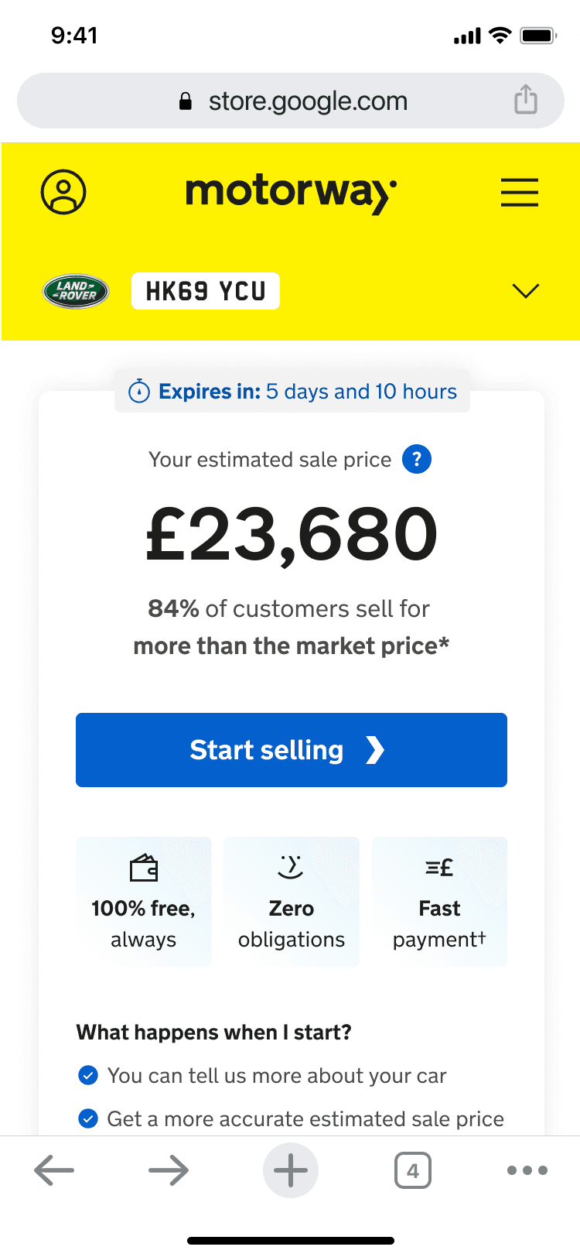Go back with the browser back arrow
This screenshot has width=580, height=1257.
[x=54, y=1171]
